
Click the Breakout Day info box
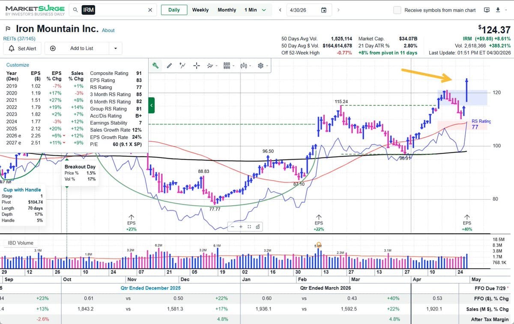click(x=80, y=173)
